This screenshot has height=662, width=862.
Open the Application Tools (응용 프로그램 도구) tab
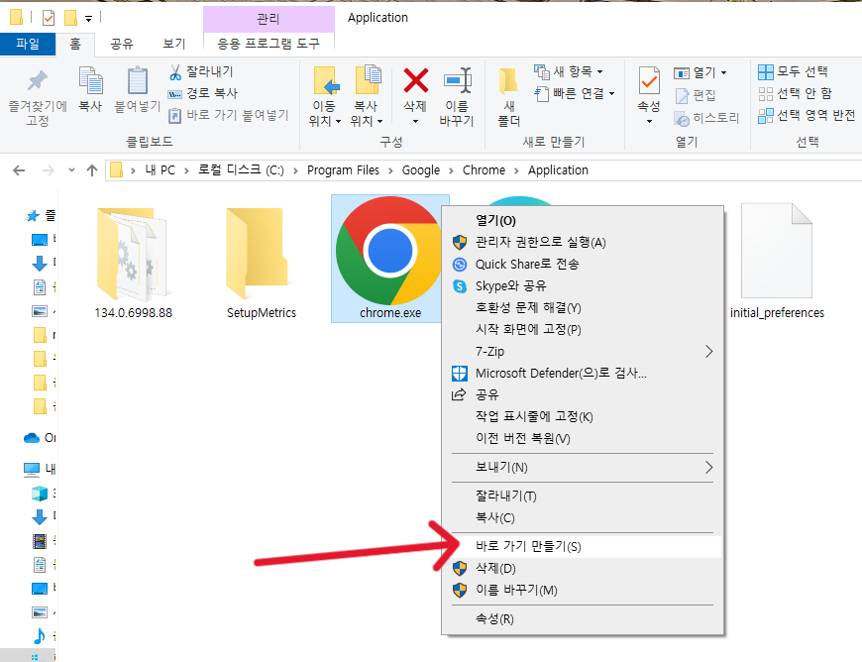point(269,44)
